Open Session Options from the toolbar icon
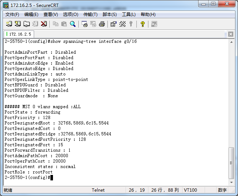The height and width of the screenshot is (196, 238). coord(113,24)
